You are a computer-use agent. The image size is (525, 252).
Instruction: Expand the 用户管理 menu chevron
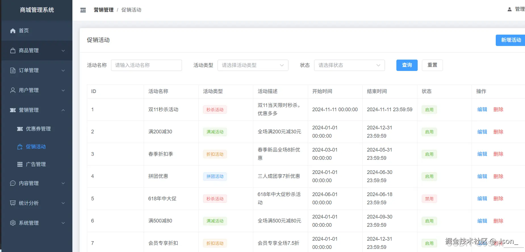(63, 91)
